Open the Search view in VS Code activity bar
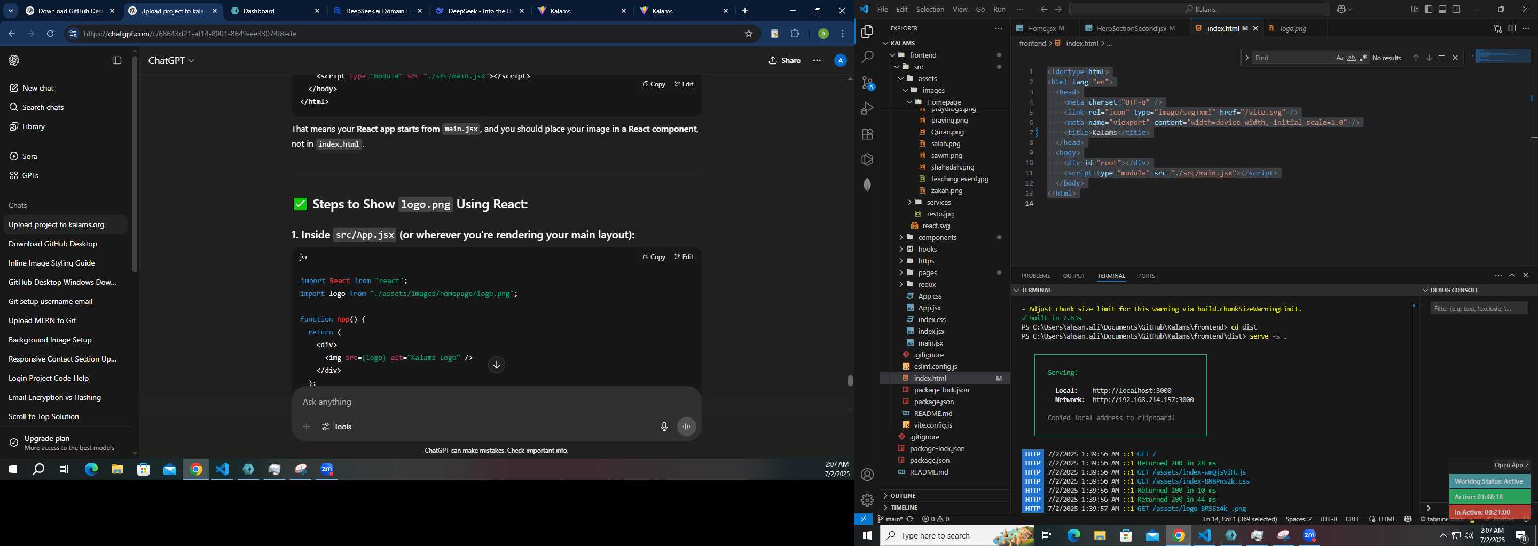This screenshot has width=1538, height=546. [867, 57]
